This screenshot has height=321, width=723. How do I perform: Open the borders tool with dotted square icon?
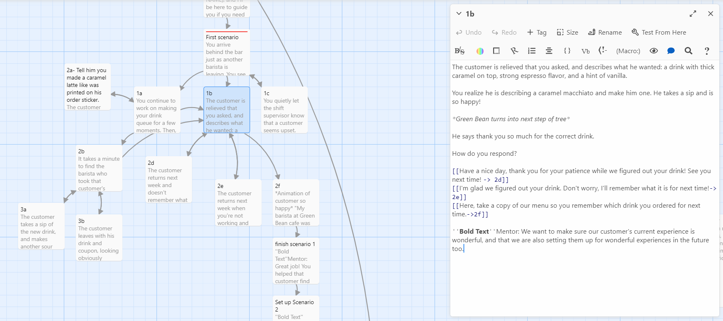[x=496, y=51]
